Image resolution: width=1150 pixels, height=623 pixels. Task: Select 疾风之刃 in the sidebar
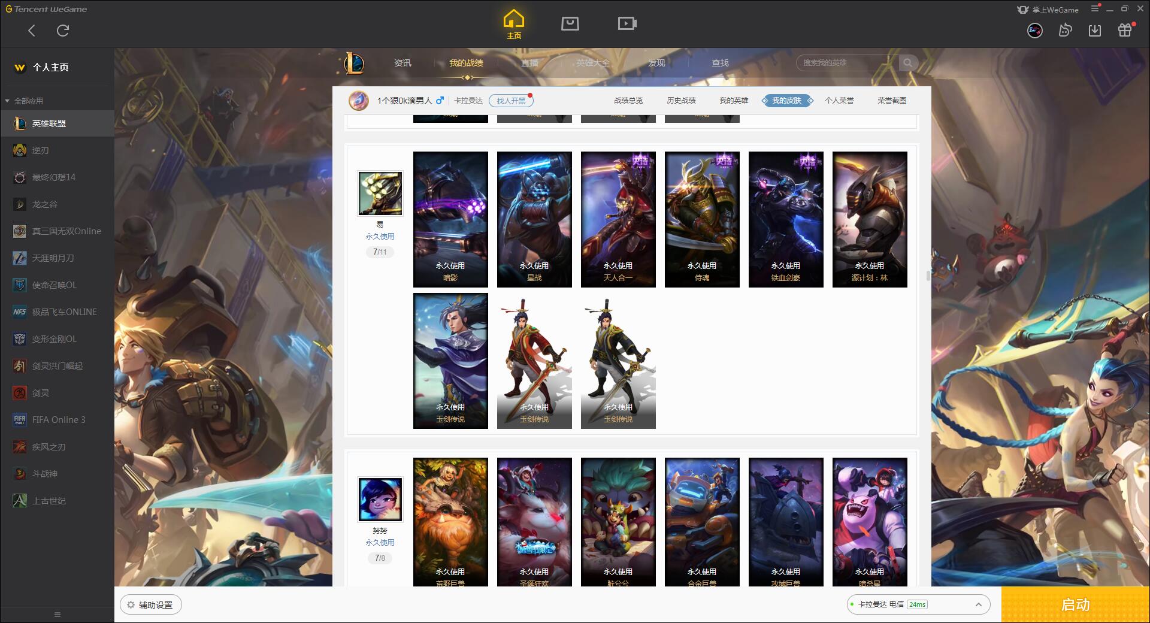coord(57,447)
